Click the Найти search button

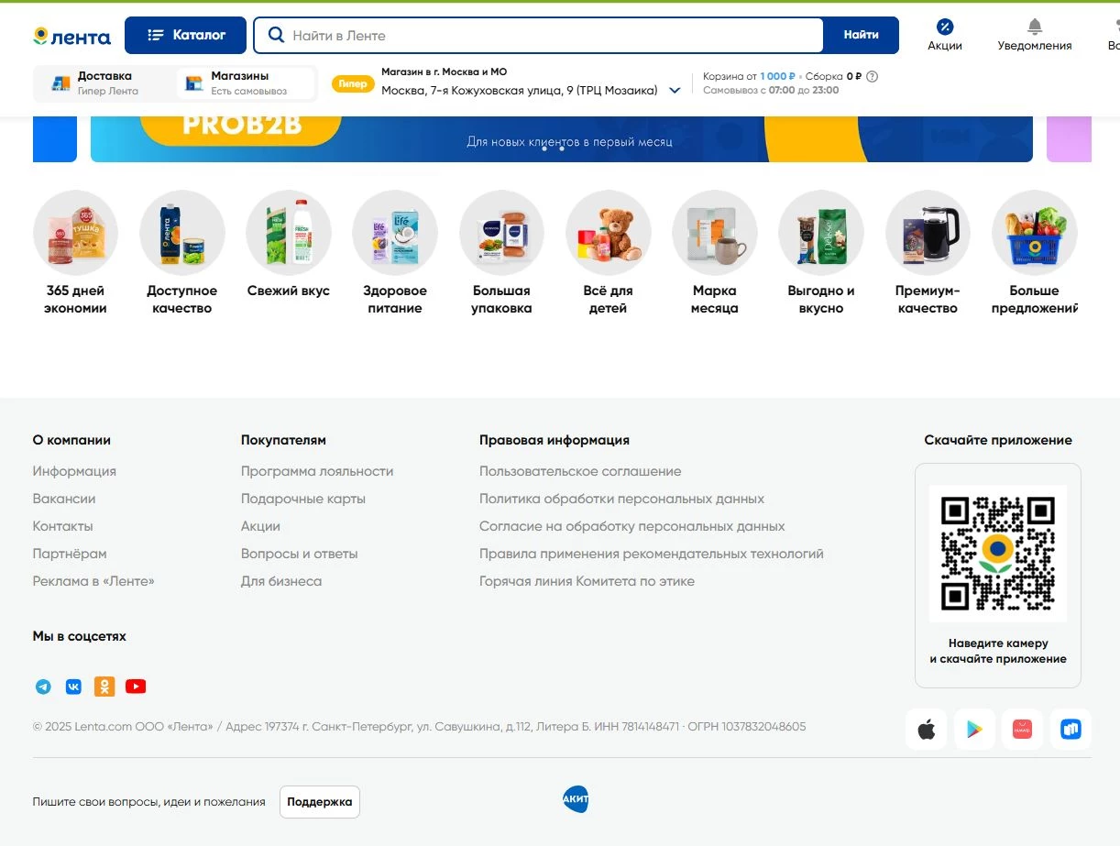coord(861,35)
